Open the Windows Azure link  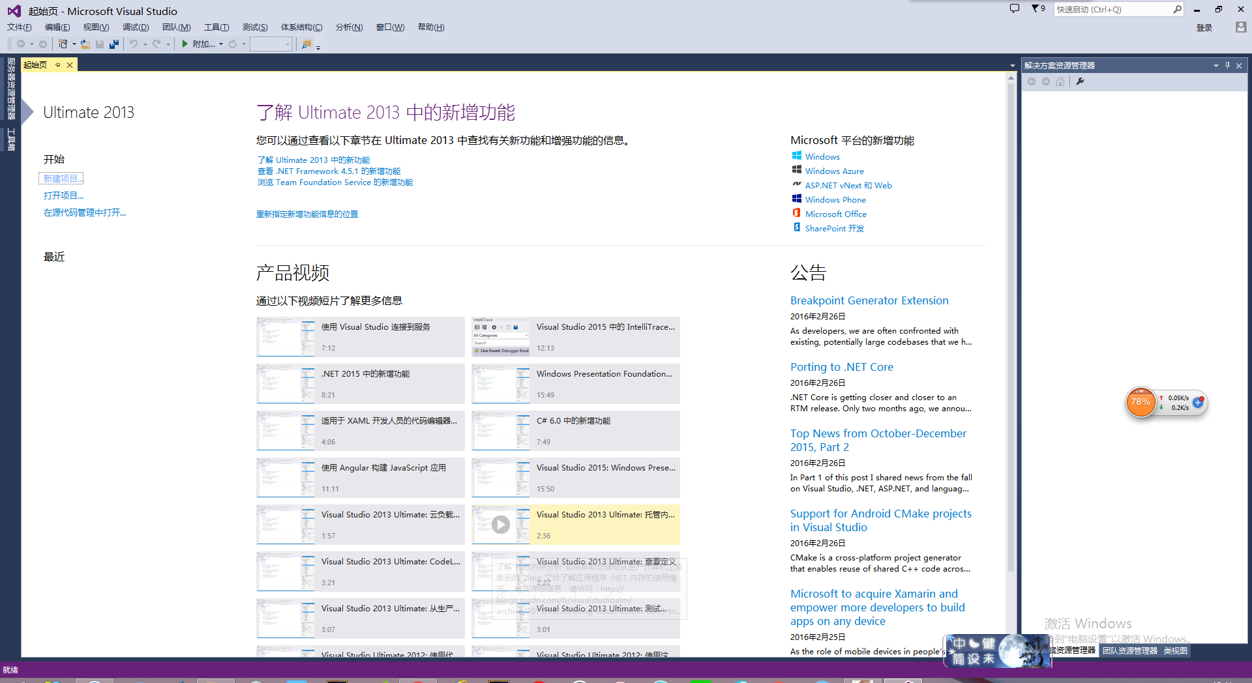[834, 171]
